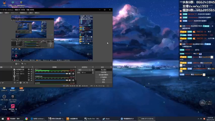Click 开始录制 start recording button
This screenshot has height=121, width=215.
point(103,72)
